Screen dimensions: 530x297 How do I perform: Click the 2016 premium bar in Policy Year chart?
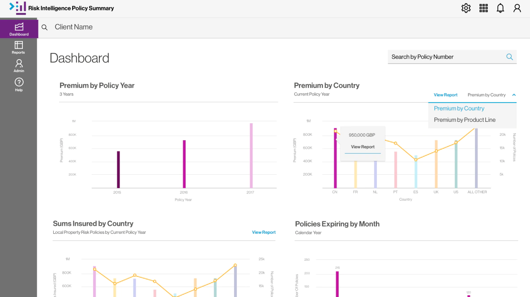(x=184, y=164)
